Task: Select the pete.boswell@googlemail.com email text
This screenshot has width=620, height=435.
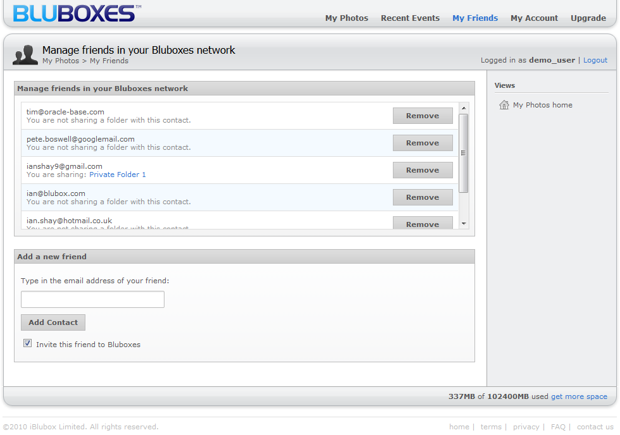Action: click(x=80, y=139)
